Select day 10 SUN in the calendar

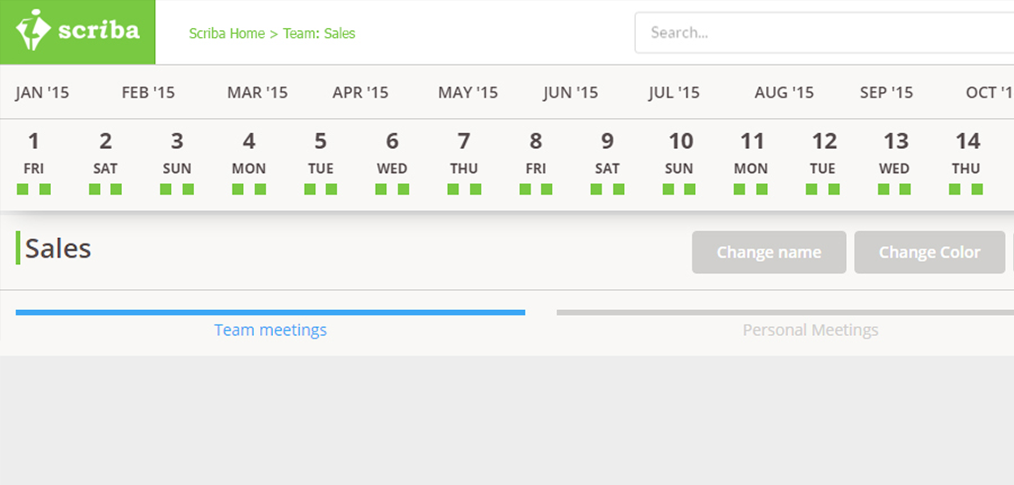click(679, 152)
